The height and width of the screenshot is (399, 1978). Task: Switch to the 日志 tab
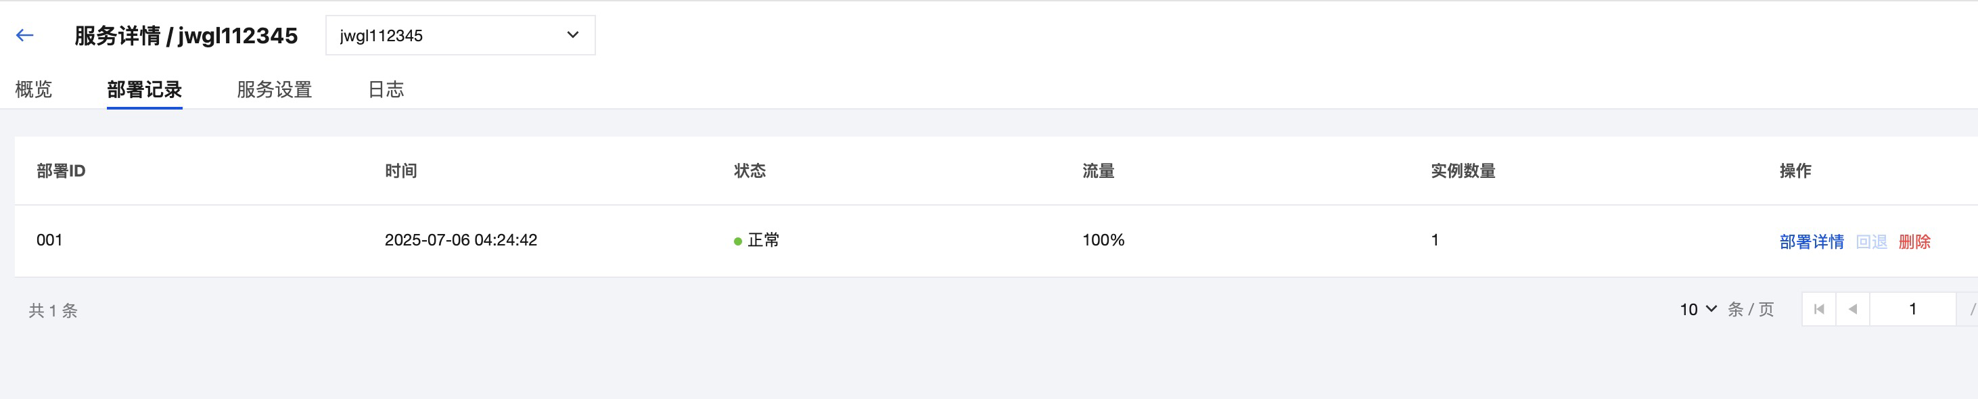386,90
